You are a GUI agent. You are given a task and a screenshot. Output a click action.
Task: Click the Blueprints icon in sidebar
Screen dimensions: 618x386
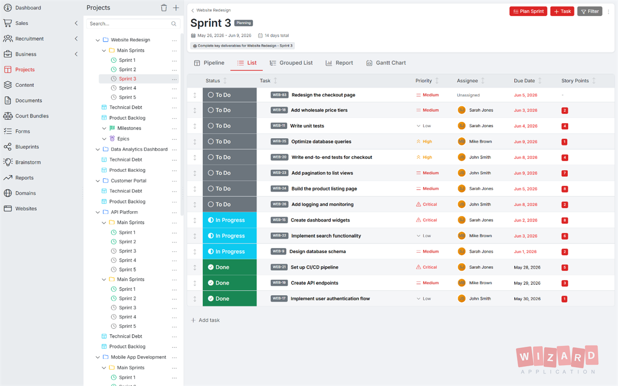point(8,147)
